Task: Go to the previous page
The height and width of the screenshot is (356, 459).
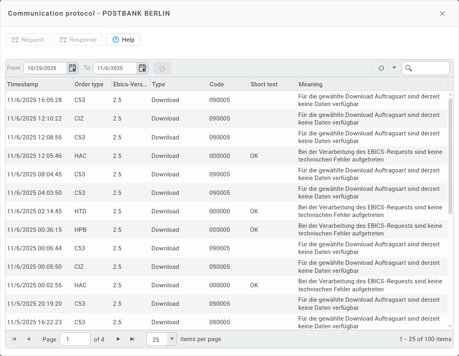Action: (x=28, y=339)
